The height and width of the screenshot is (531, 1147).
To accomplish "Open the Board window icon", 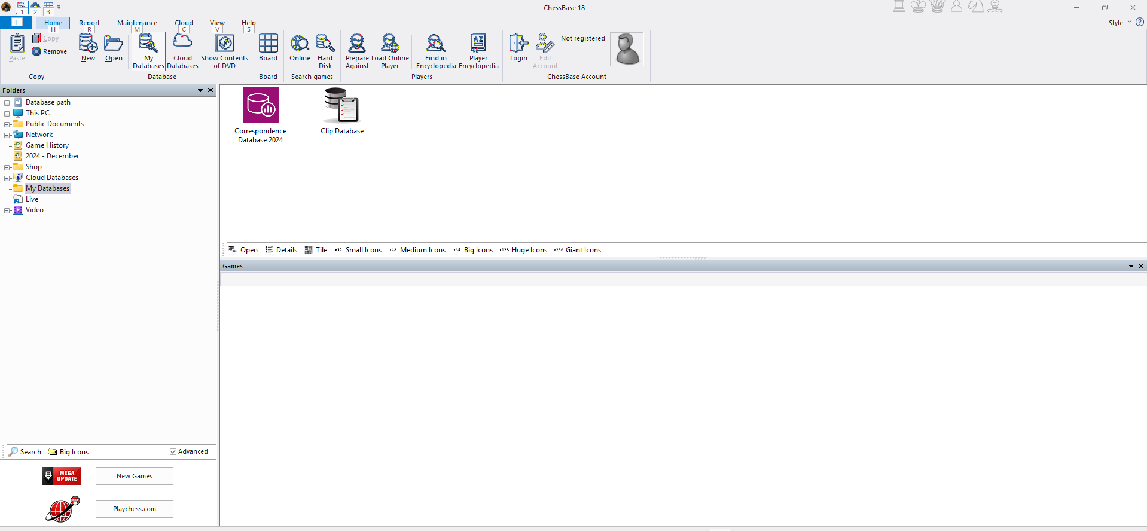I will 268,48.
